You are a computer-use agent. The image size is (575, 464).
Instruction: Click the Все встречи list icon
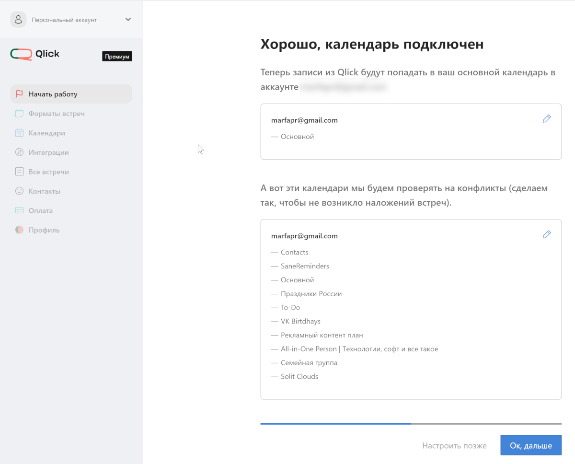[19, 172]
